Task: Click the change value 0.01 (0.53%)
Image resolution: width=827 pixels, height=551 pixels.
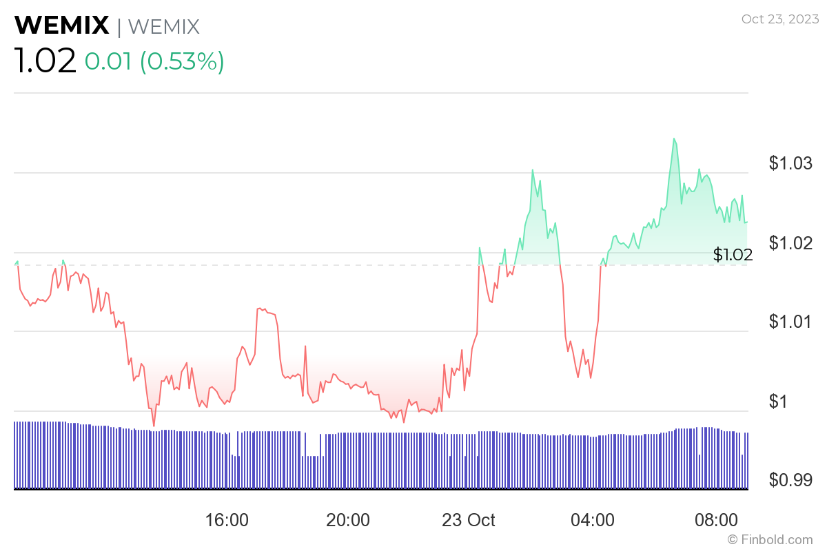Action: (154, 62)
